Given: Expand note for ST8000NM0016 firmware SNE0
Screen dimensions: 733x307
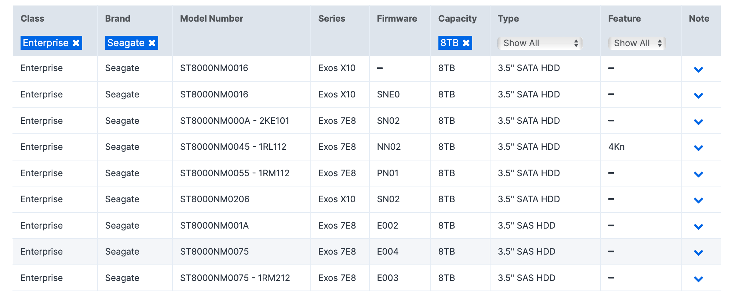Looking at the screenshot, I should (x=699, y=95).
